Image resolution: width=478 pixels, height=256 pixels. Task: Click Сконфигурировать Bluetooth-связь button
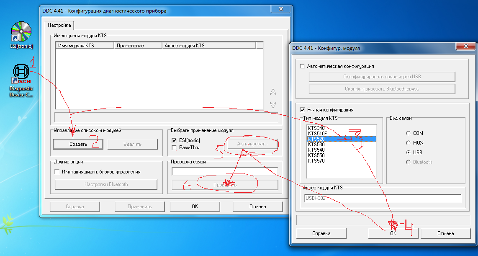382,89
